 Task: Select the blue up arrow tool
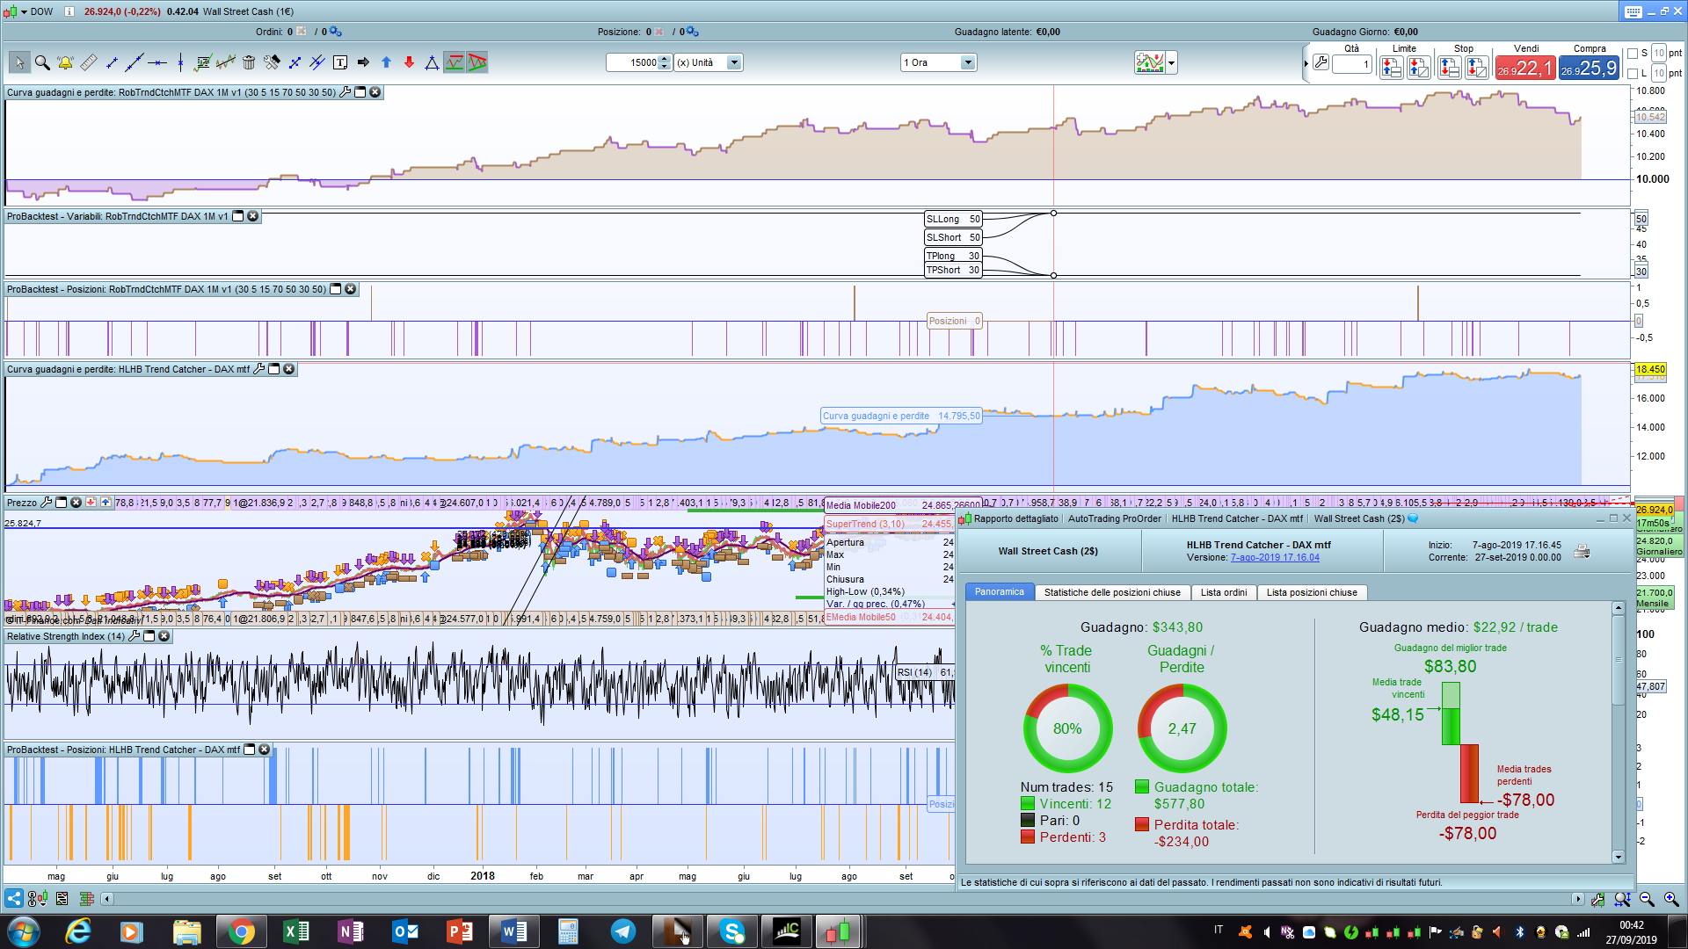point(386,63)
